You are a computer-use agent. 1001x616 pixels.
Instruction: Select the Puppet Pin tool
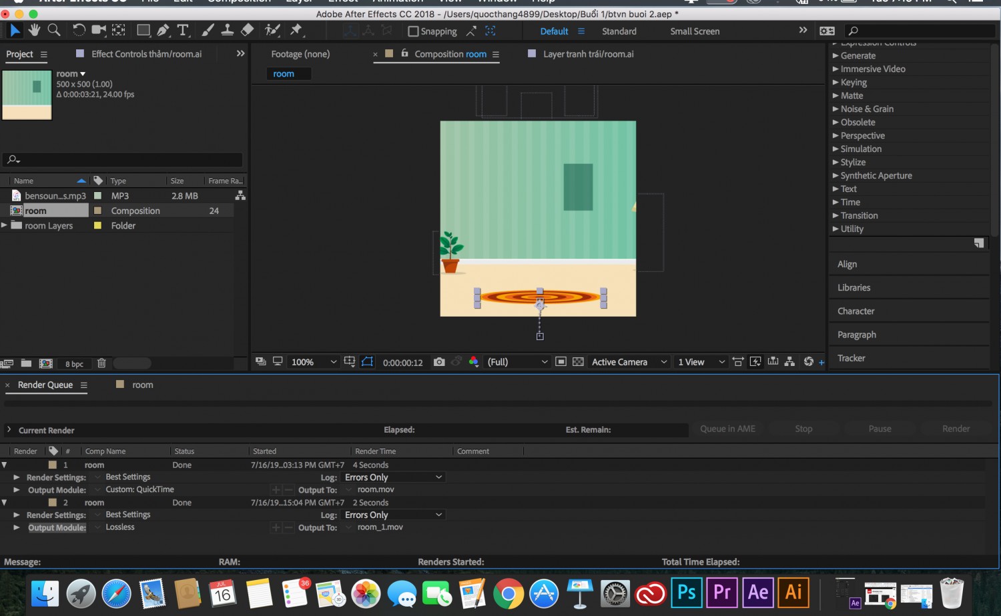click(296, 30)
